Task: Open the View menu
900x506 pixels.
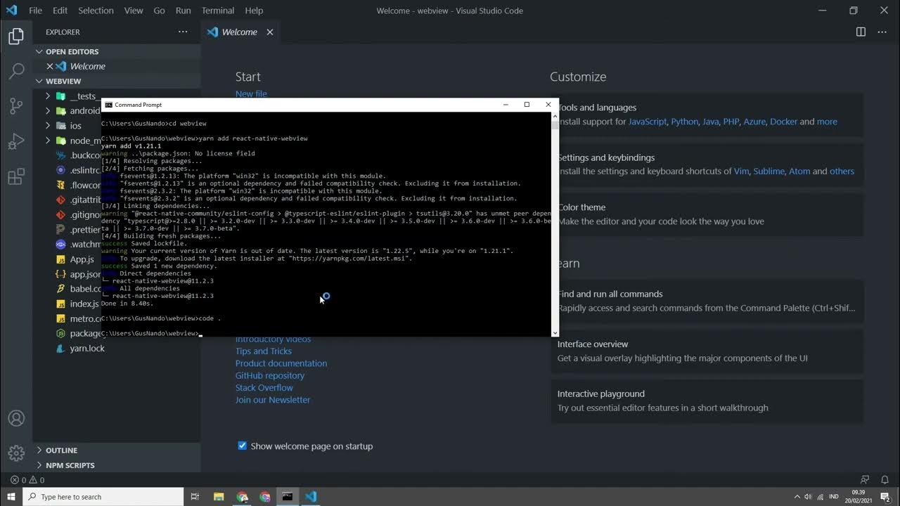Action: point(134,11)
